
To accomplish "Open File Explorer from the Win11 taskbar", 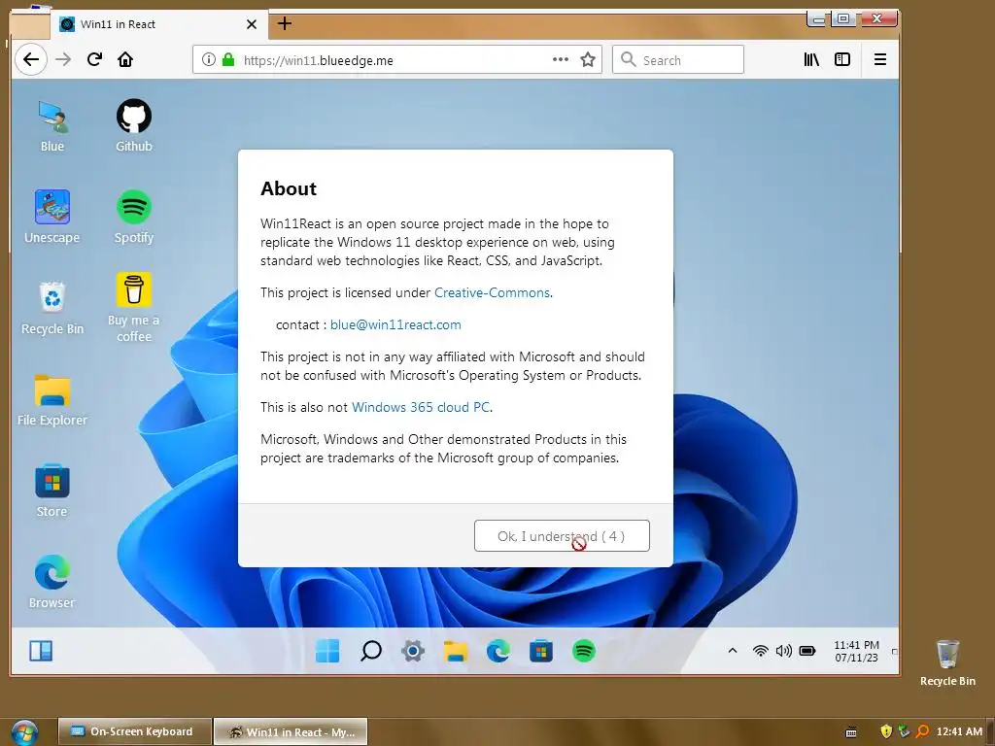I will click(x=456, y=651).
